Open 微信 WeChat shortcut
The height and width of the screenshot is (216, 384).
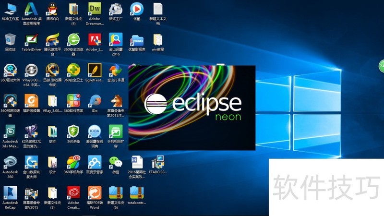116,162
